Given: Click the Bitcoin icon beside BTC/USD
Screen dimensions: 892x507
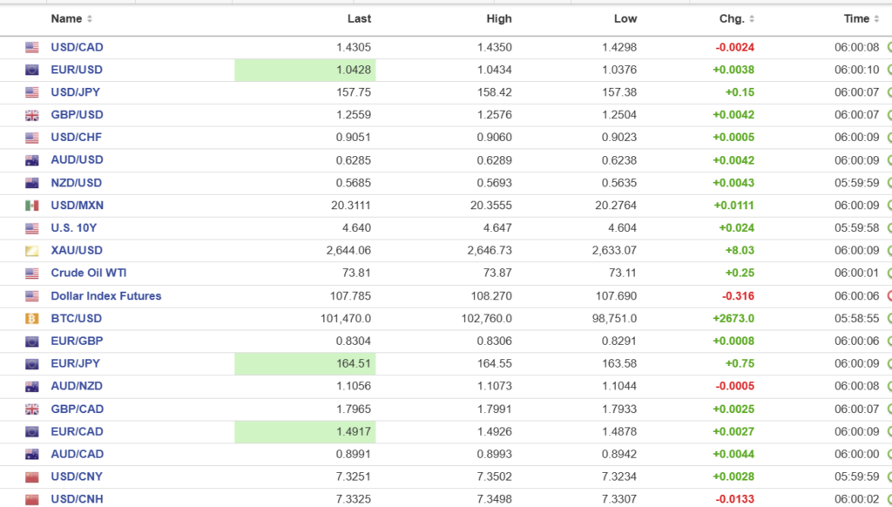Looking at the screenshot, I should pyautogui.click(x=32, y=319).
